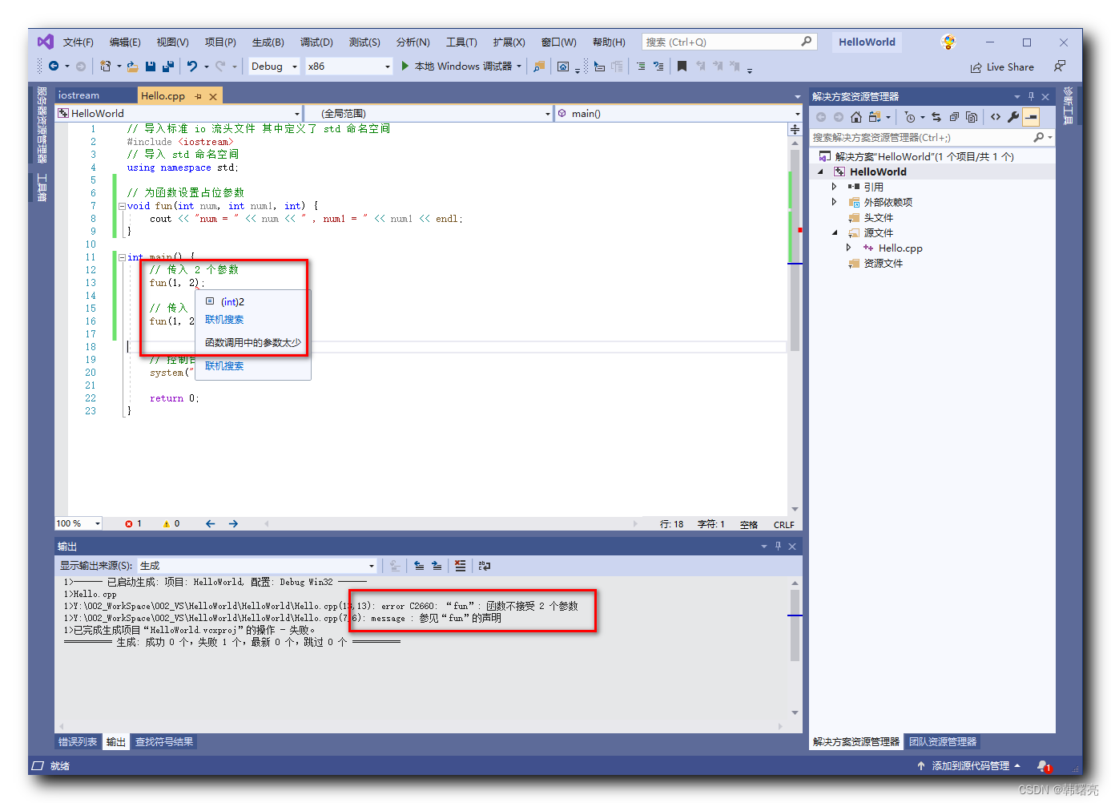Switch to the 错误列表 tab

click(78, 742)
